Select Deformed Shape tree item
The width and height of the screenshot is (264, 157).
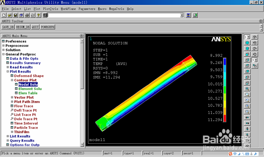coord(29,76)
